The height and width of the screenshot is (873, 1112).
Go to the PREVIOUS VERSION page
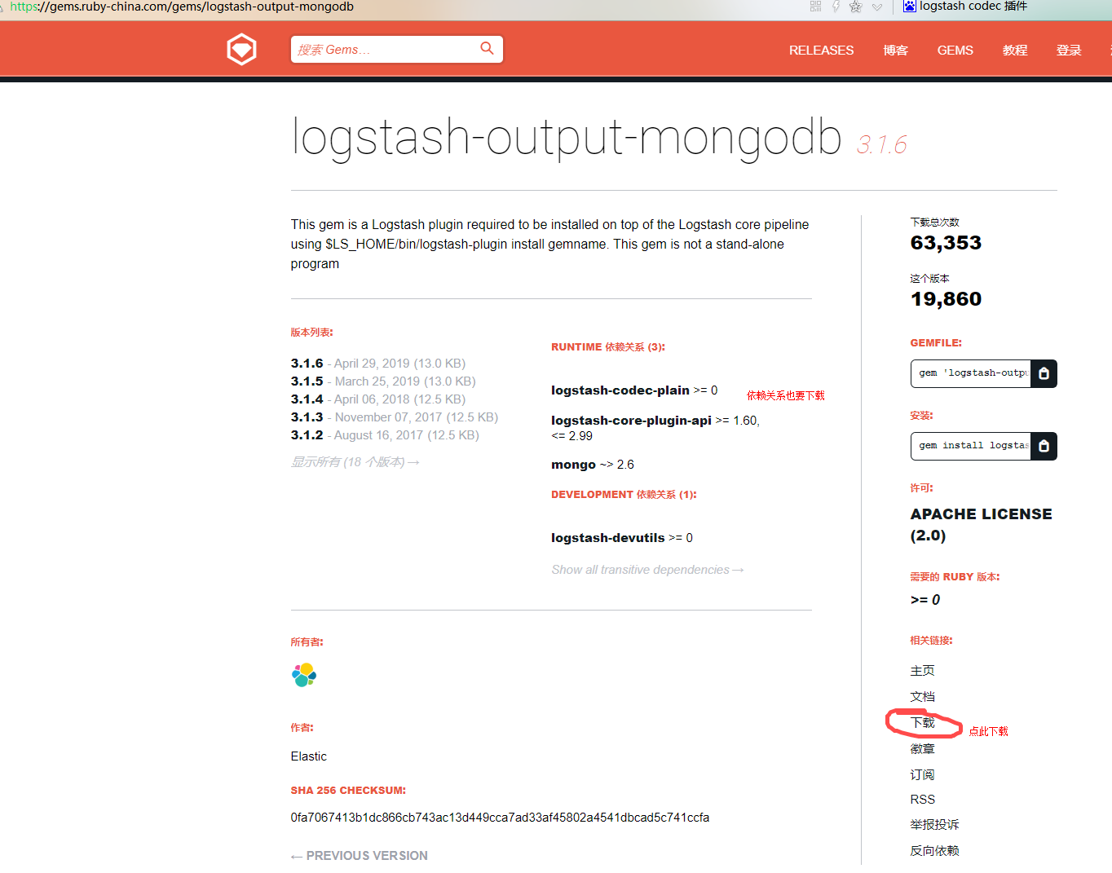click(x=359, y=855)
